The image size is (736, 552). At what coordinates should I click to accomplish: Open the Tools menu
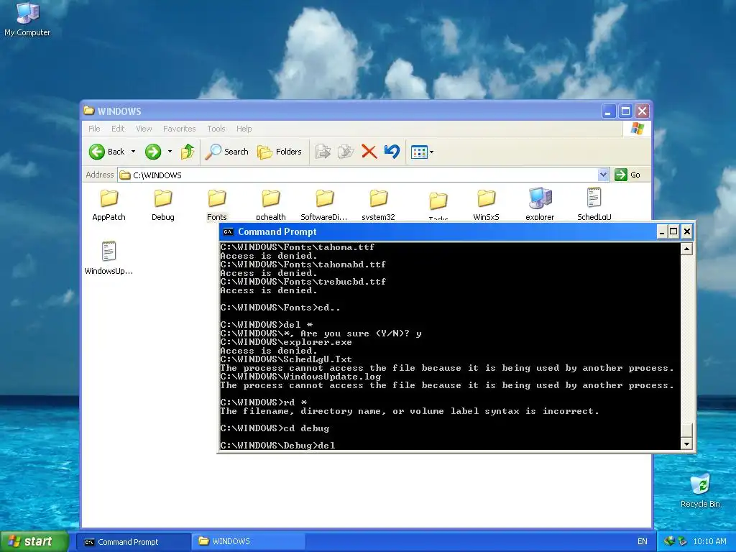click(216, 129)
